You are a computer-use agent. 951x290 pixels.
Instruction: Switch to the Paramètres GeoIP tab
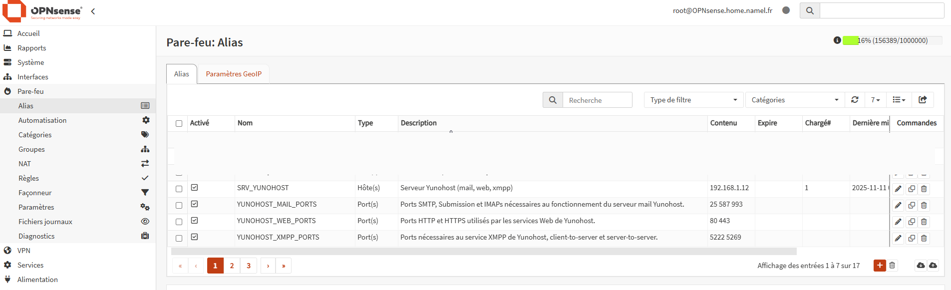tap(234, 74)
